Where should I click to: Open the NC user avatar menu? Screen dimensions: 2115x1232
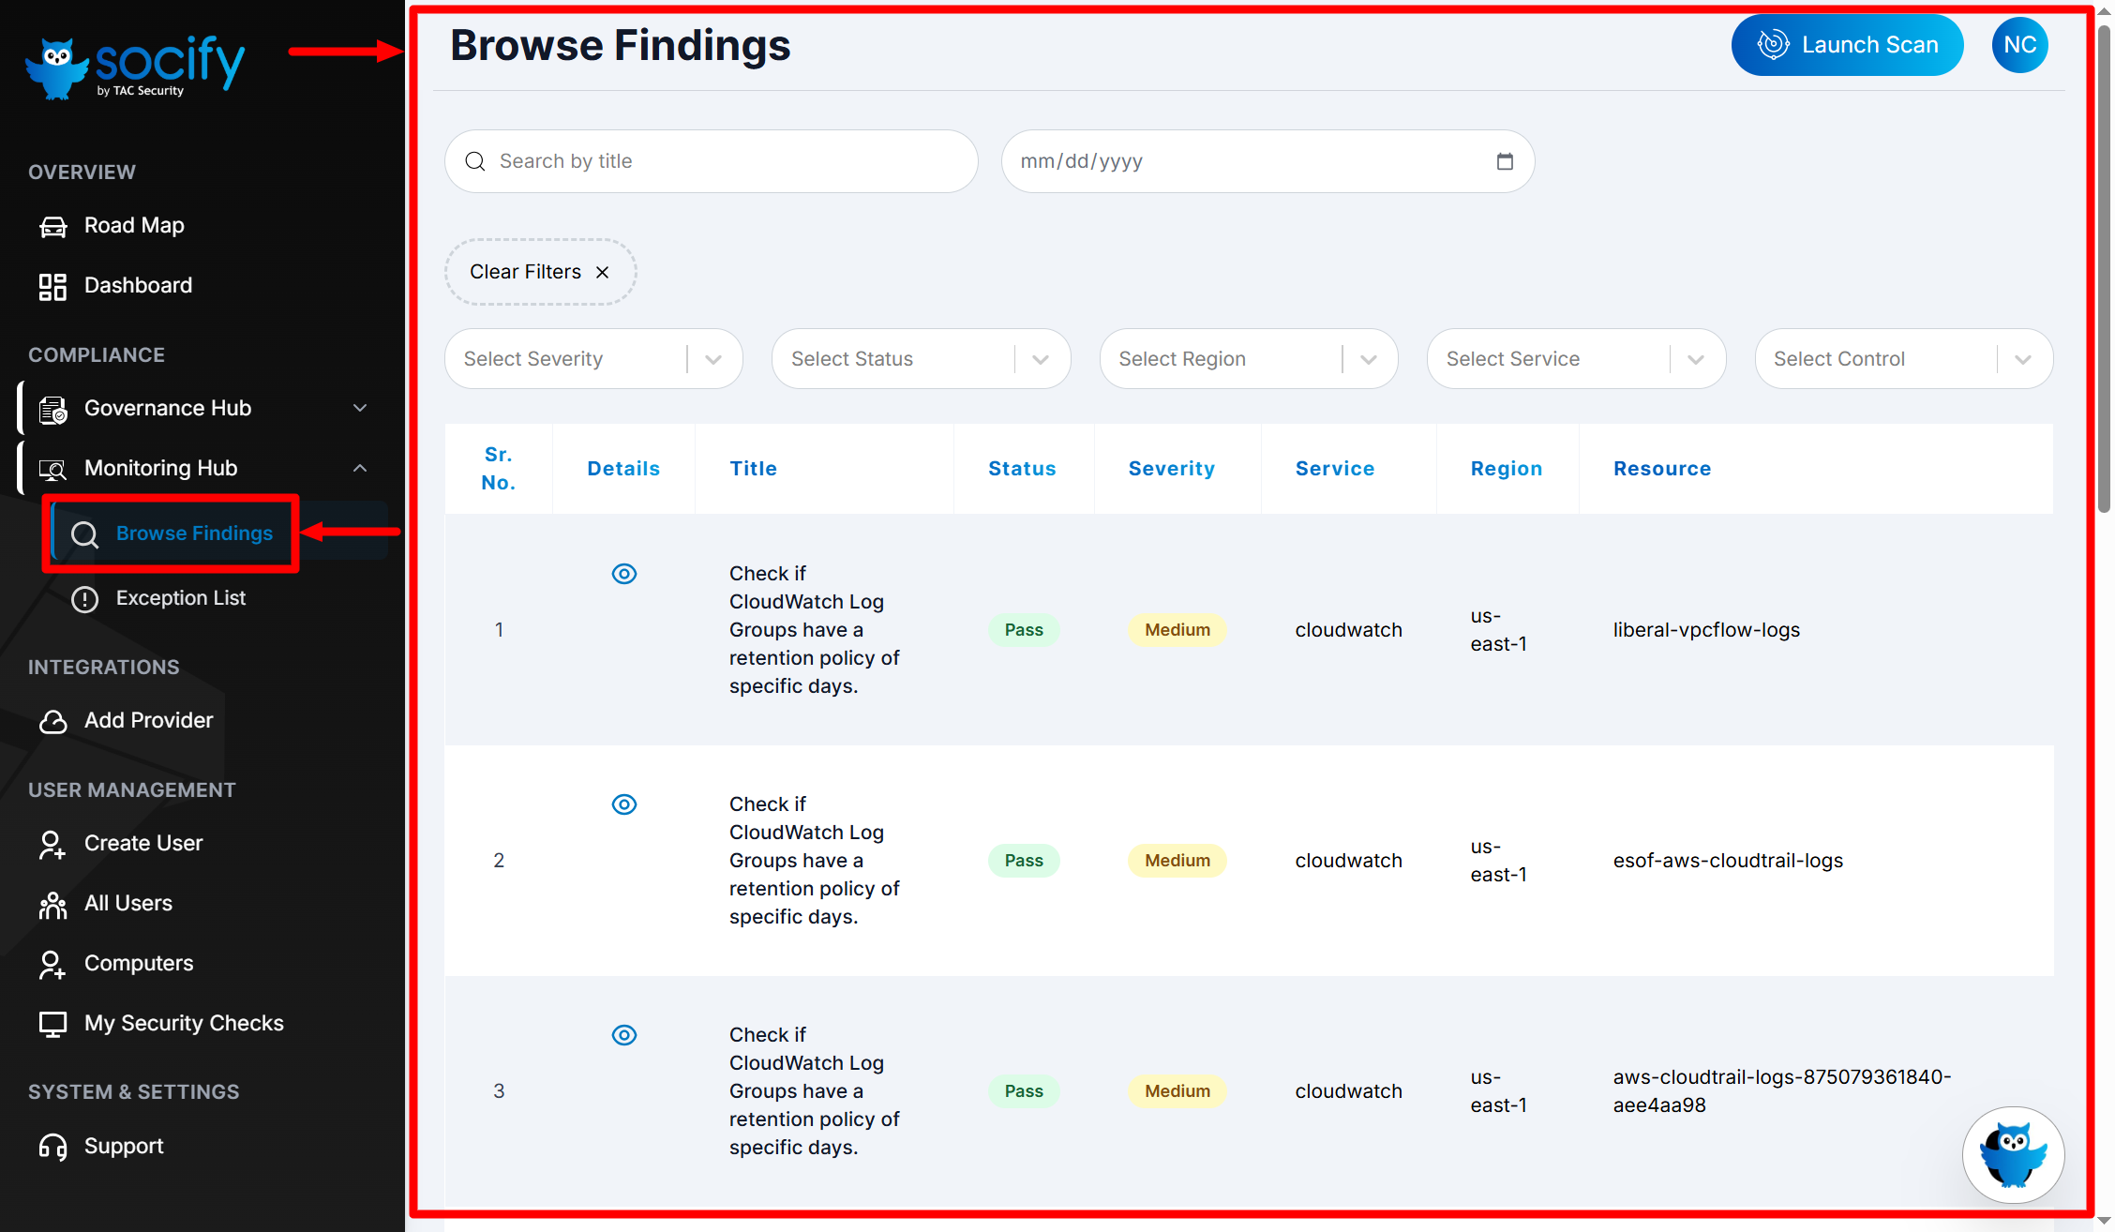2018,45
